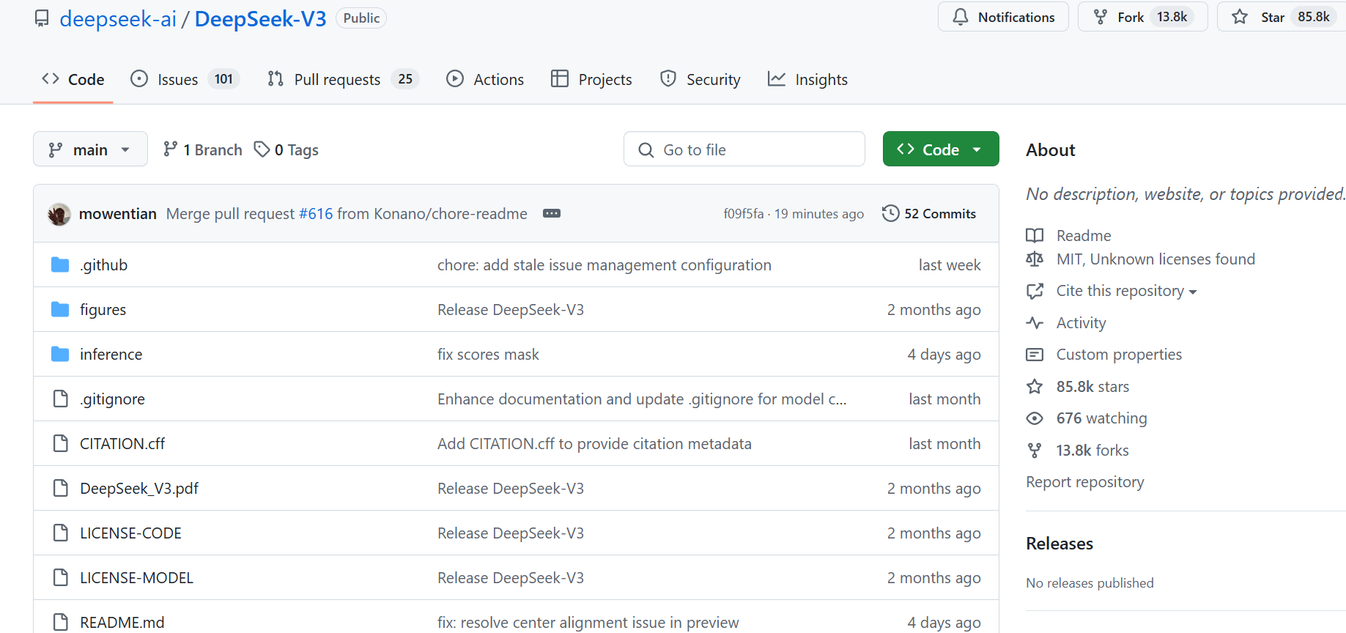Open the DeepSeek_V3.pdf file name
Image resolution: width=1346 pixels, height=633 pixels.
tap(139, 488)
